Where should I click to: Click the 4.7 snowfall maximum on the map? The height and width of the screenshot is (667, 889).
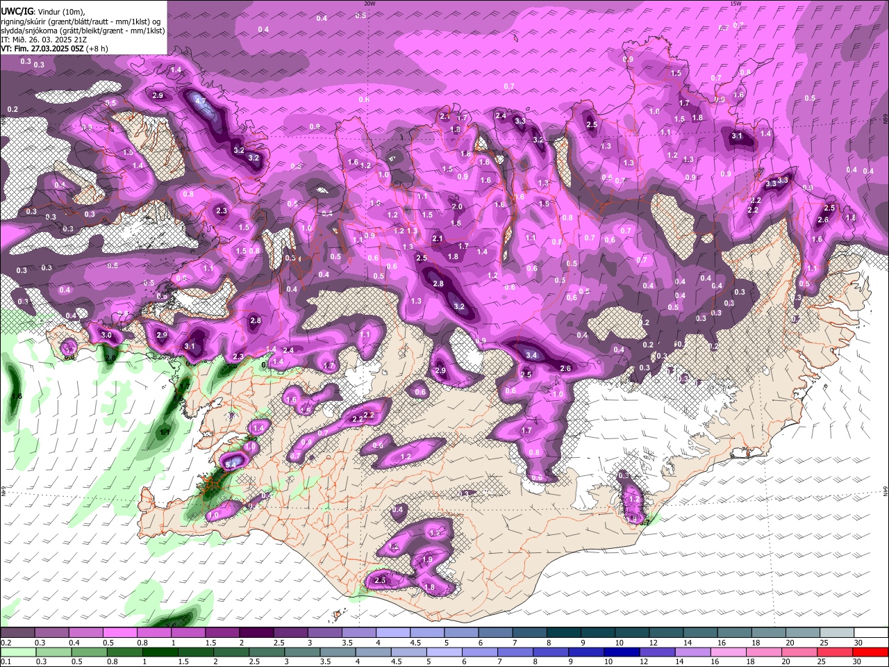(201, 101)
